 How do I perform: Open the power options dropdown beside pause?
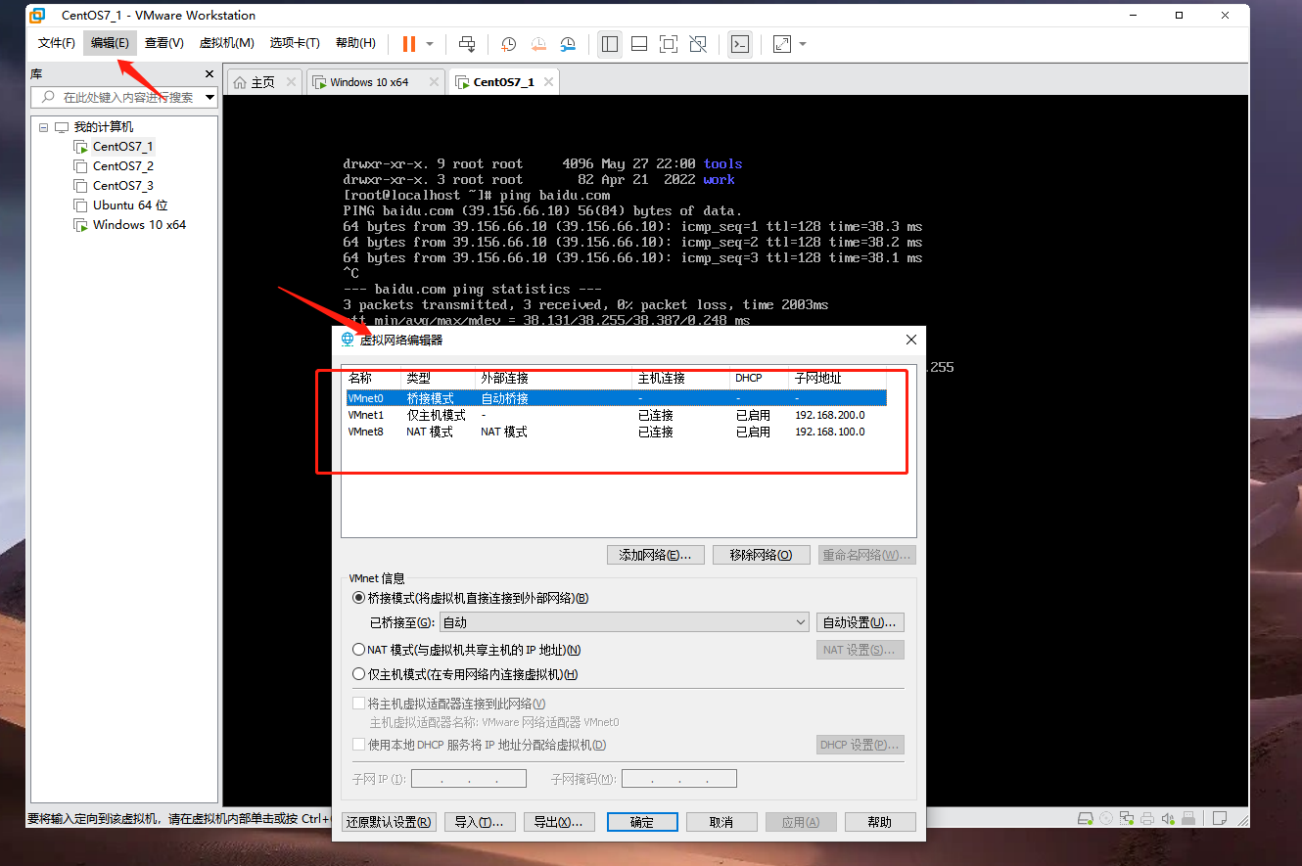[430, 44]
